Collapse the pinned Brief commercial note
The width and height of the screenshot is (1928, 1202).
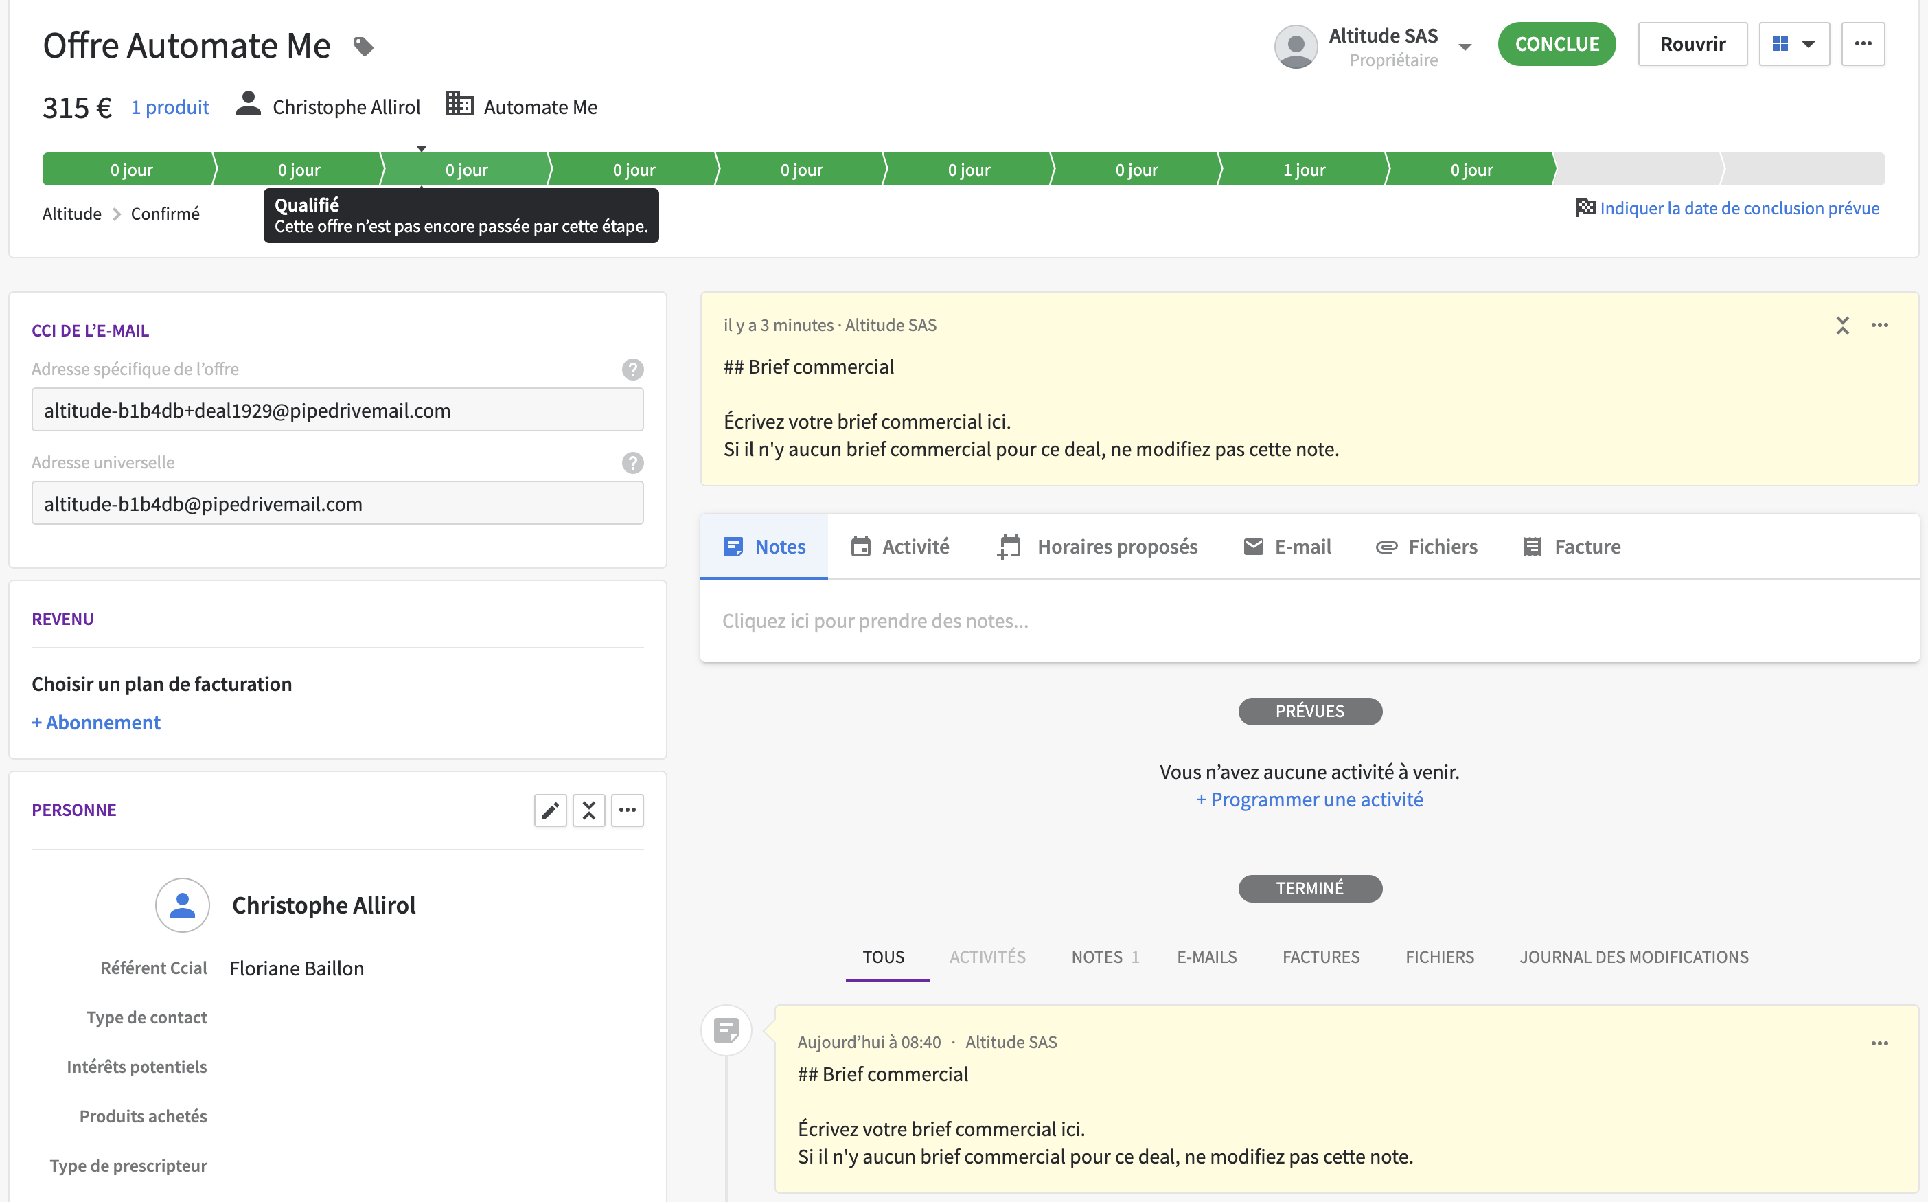click(1842, 325)
